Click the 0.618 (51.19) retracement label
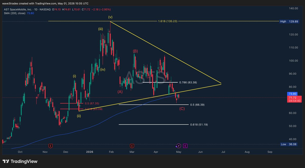305x168 pixels. 199,125
